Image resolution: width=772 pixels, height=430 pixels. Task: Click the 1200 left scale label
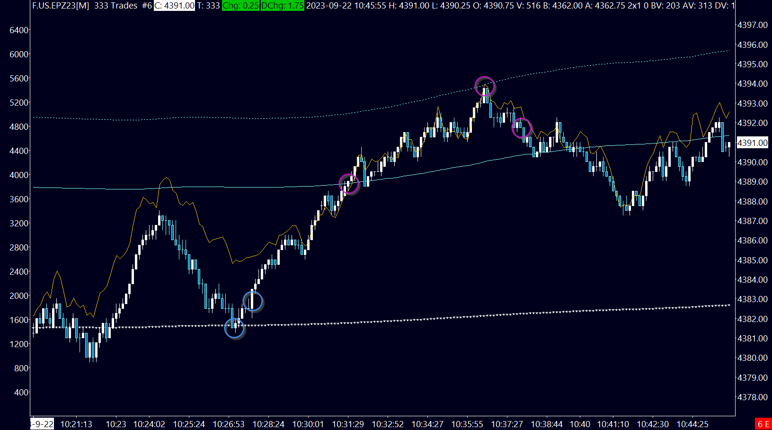(19, 344)
